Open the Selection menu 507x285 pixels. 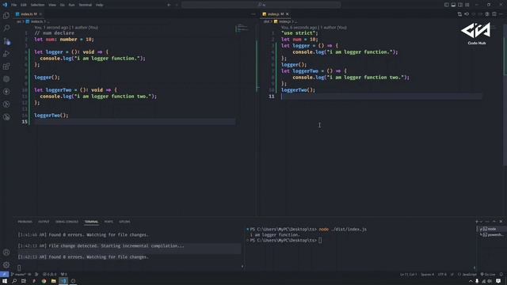point(37,5)
